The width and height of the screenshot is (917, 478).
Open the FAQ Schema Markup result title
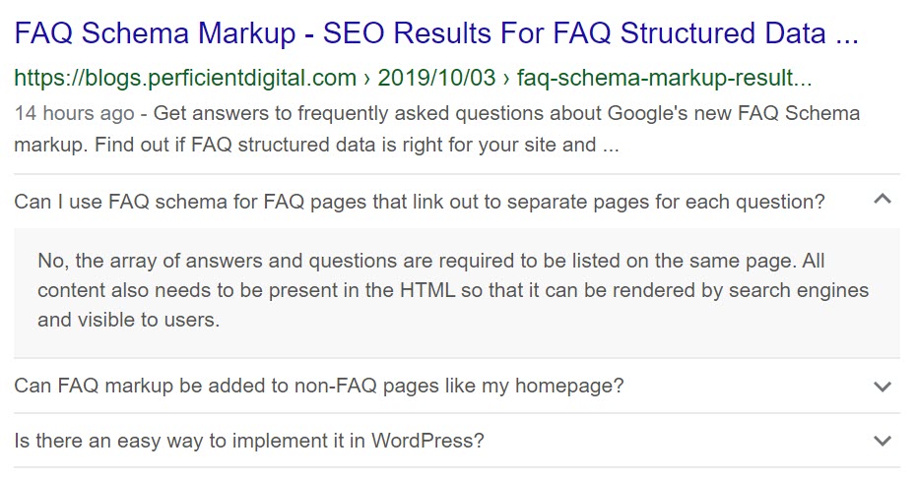click(436, 33)
